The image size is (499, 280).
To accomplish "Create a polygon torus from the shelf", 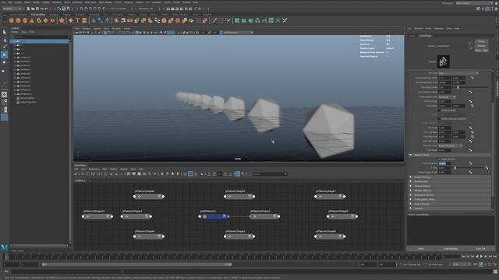I will click(39, 20).
